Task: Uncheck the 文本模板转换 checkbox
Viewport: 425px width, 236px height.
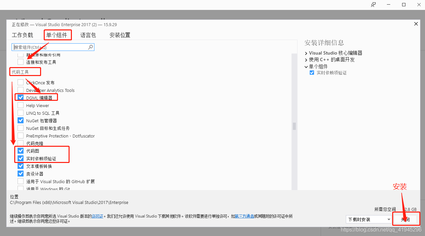Action: 21,166
